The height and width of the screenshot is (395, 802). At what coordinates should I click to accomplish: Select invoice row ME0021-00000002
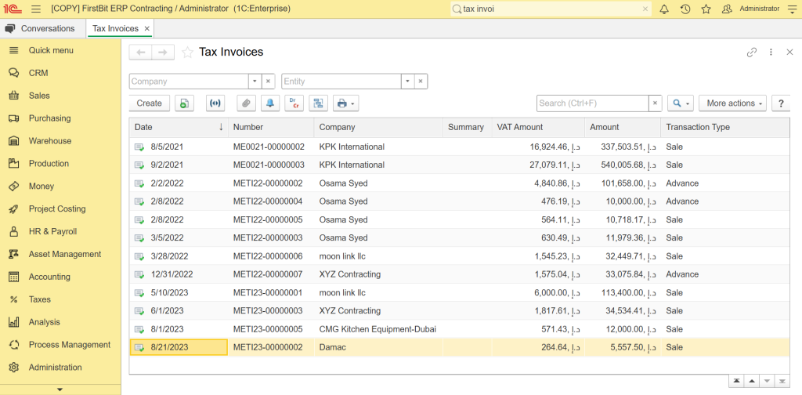459,147
